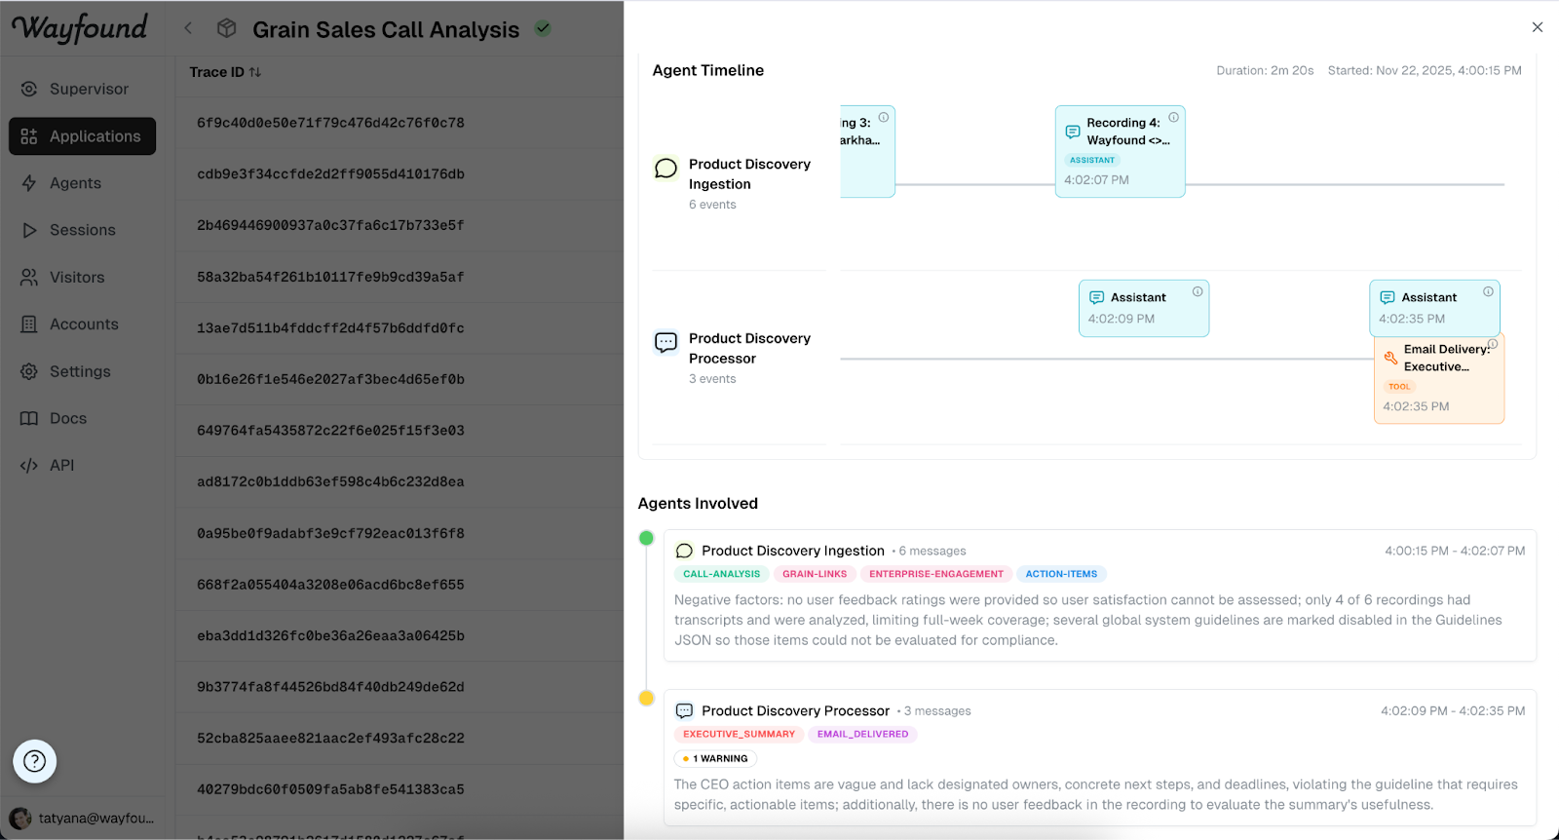The height and width of the screenshot is (840, 1559).
Task: Sort by Trace ID column arrows
Action: (x=255, y=72)
